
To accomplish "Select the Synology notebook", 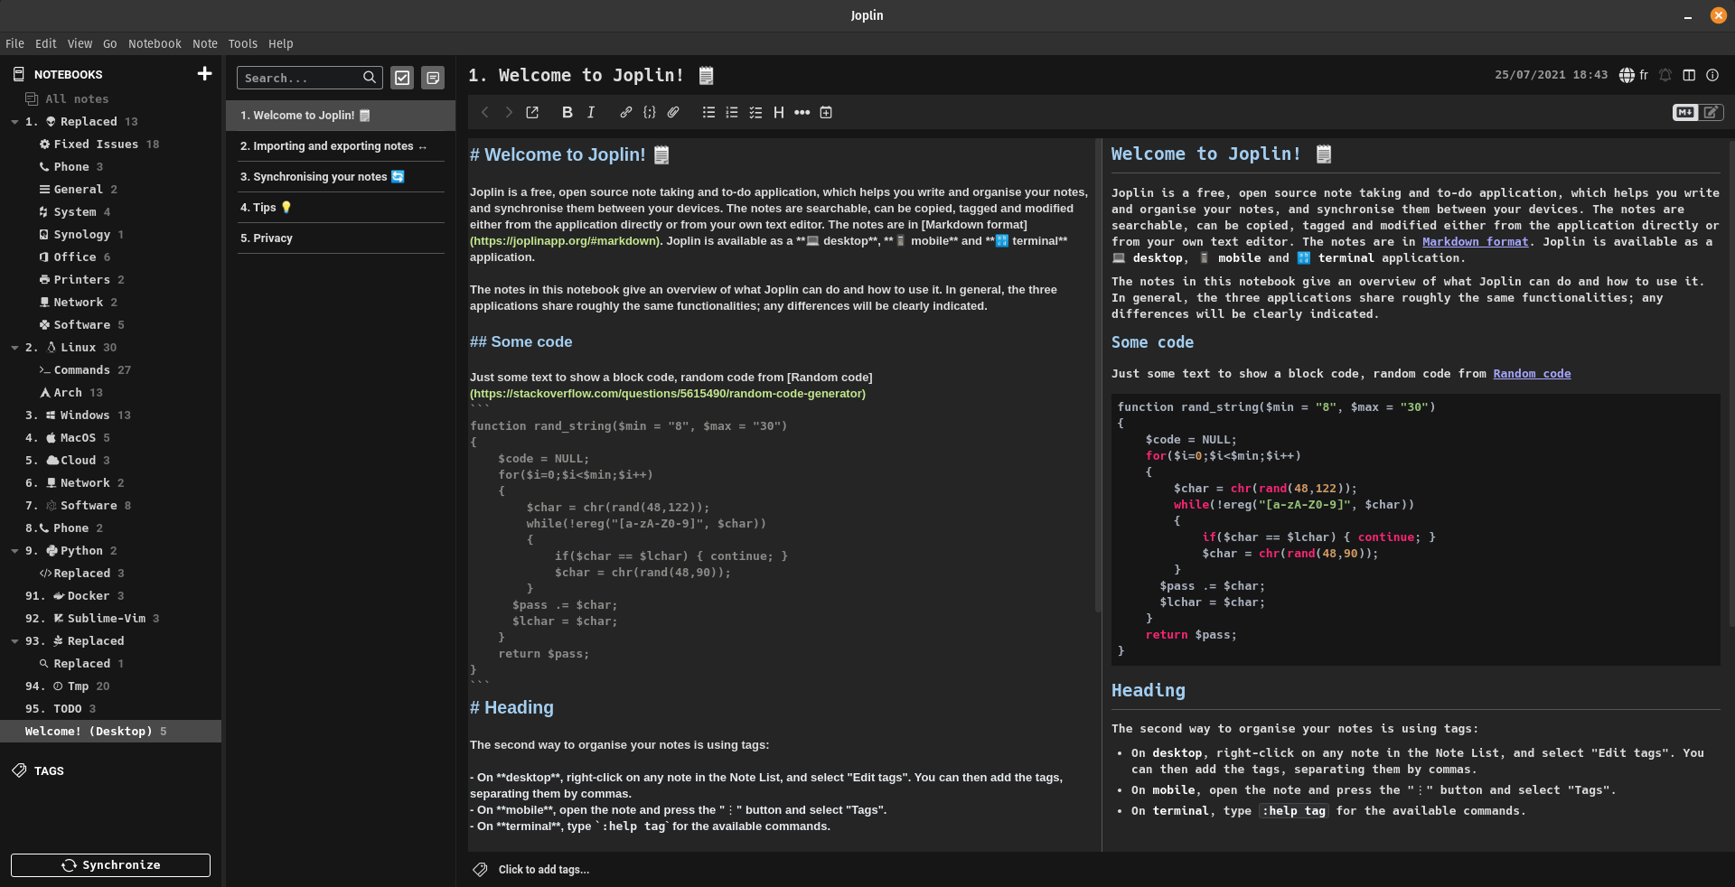I will pos(110,234).
